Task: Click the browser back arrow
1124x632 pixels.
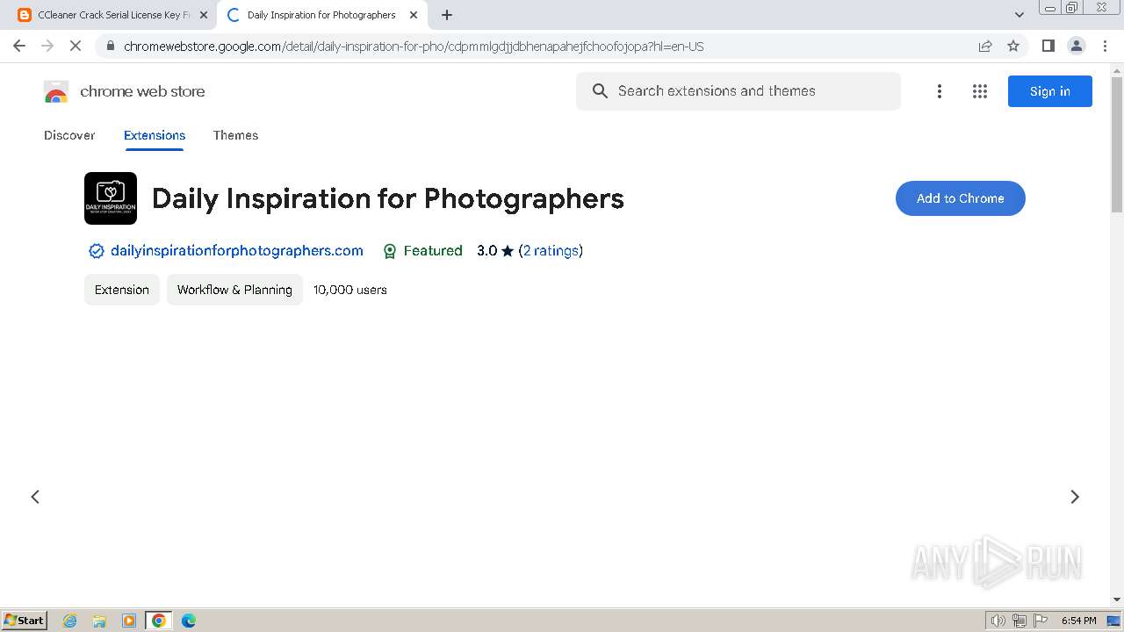Action: click(x=19, y=46)
